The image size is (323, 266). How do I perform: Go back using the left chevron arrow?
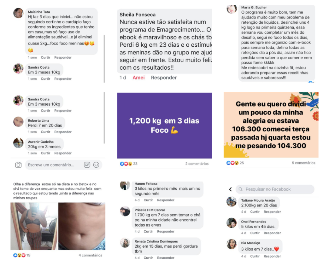[x=230, y=189]
